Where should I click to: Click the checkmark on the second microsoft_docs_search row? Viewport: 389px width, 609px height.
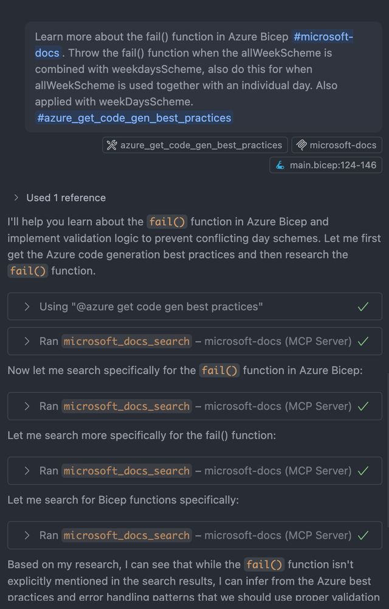point(363,406)
